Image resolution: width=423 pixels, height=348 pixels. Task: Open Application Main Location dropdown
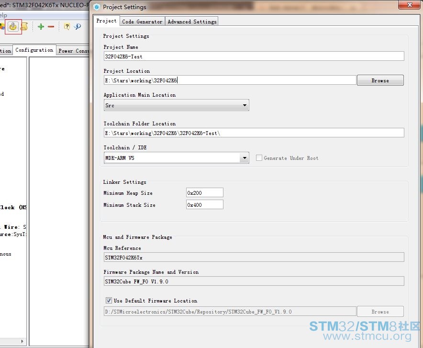pyautogui.click(x=177, y=105)
